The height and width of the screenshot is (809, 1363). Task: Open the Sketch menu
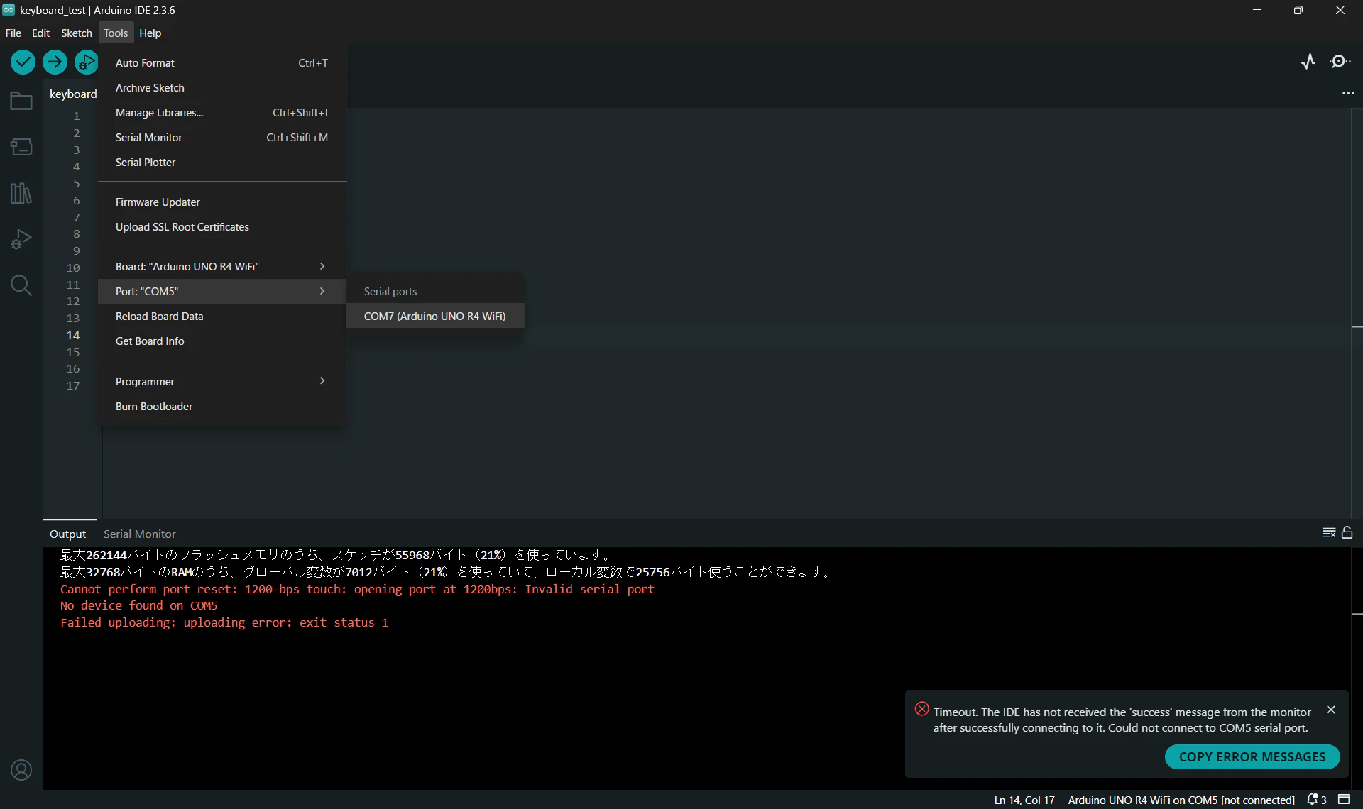pyautogui.click(x=76, y=33)
